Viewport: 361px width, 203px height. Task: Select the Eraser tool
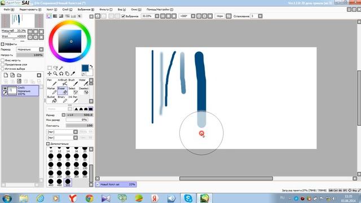(63, 91)
